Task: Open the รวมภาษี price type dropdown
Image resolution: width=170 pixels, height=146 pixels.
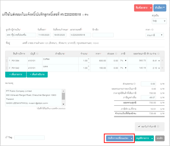Action: 155,35
